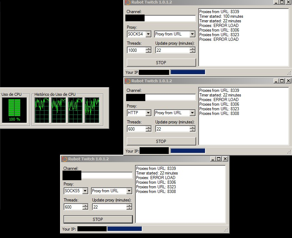
Task: Click the blue progress bar in SOCKS4 window
Action: point(188,72)
